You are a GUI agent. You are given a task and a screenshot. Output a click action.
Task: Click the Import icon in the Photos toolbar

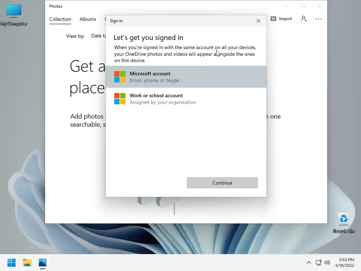tap(273, 19)
